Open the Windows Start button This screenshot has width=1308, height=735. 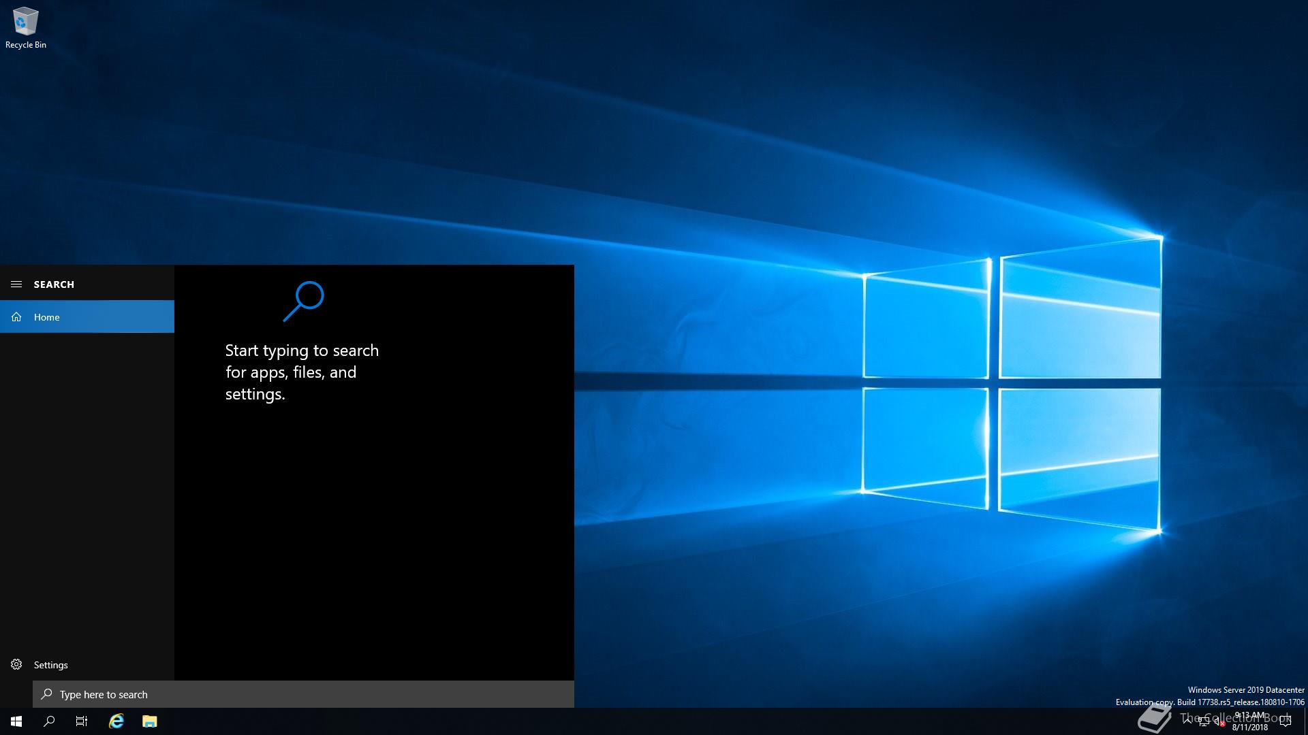click(x=16, y=721)
